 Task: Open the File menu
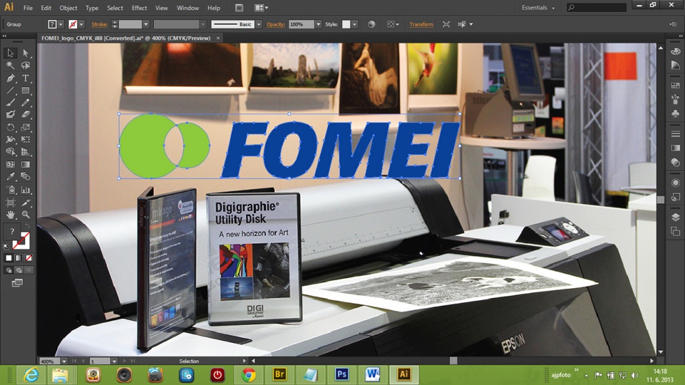tap(28, 8)
